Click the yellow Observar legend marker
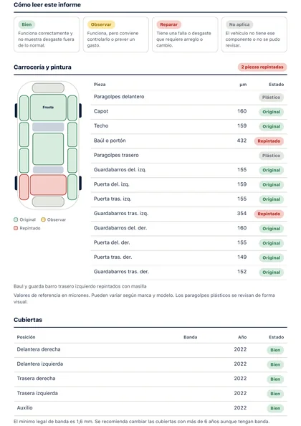 coord(43,219)
